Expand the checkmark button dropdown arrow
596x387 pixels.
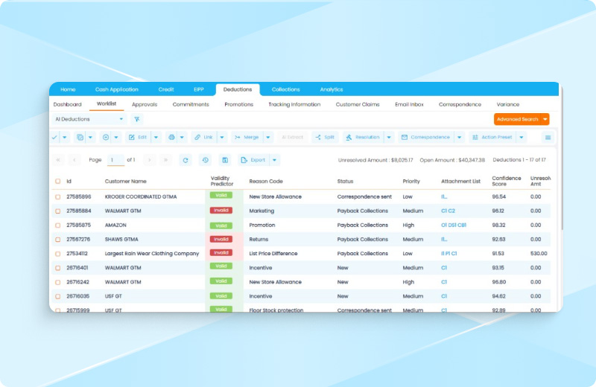click(65, 138)
